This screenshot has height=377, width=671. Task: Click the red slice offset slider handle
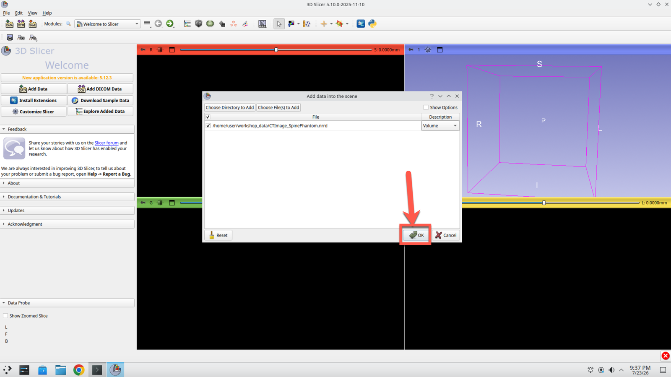pyautogui.click(x=276, y=49)
